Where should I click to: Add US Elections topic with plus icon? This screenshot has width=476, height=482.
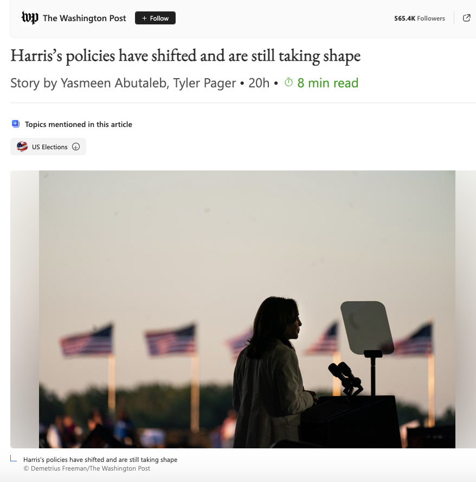click(x=76, y=147)
